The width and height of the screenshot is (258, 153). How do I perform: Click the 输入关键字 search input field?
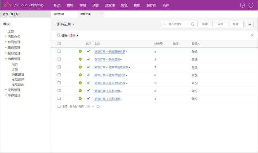point(179,24)
